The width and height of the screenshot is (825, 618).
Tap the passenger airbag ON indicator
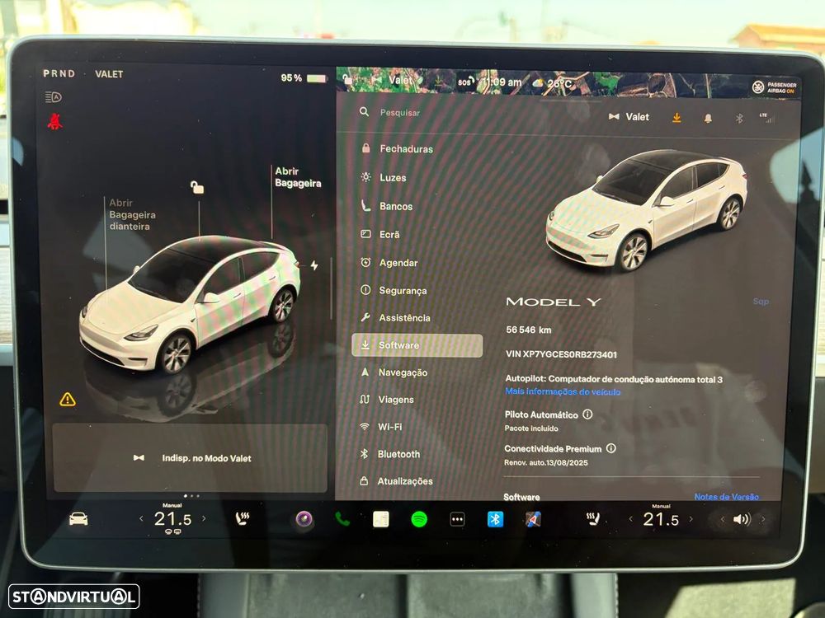pos(775,87)
